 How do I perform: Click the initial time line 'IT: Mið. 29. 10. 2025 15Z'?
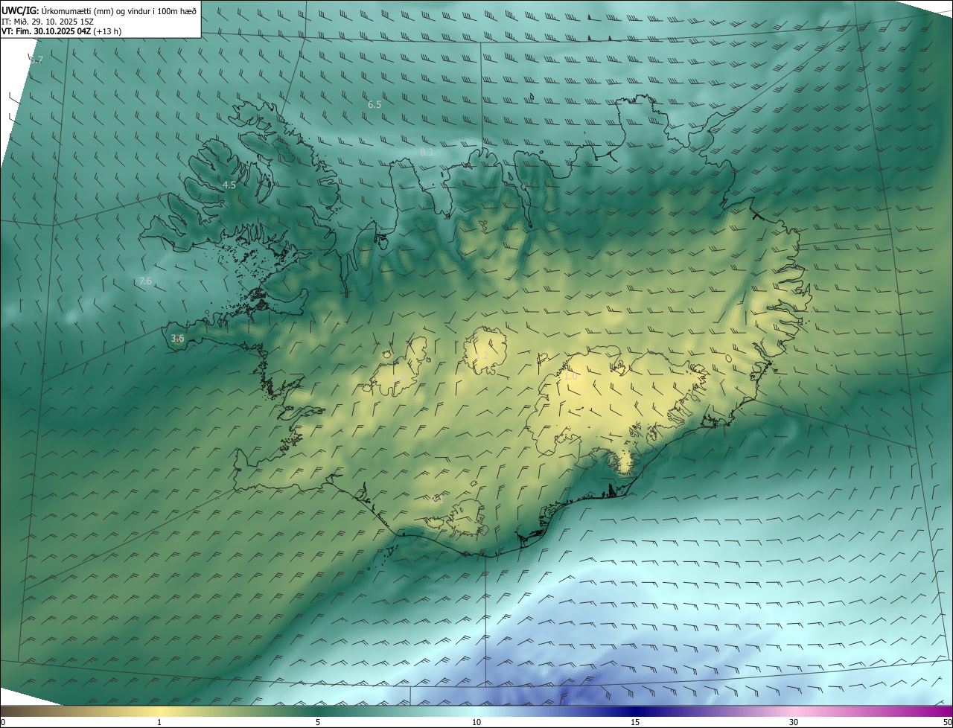(x=48, y=22)
